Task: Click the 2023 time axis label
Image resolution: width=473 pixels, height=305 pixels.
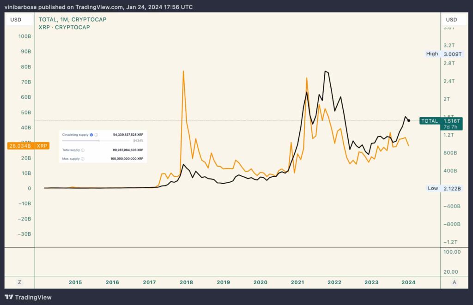Action: click(x=371, y=282)
